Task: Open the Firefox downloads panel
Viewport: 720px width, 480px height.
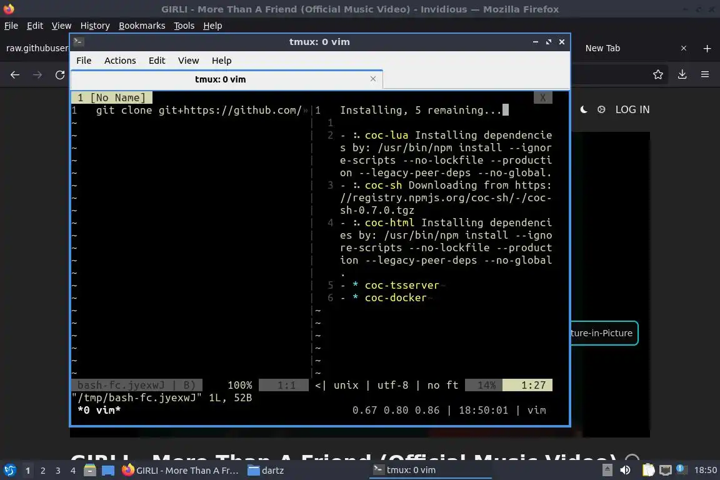Action: coord(682,74)
